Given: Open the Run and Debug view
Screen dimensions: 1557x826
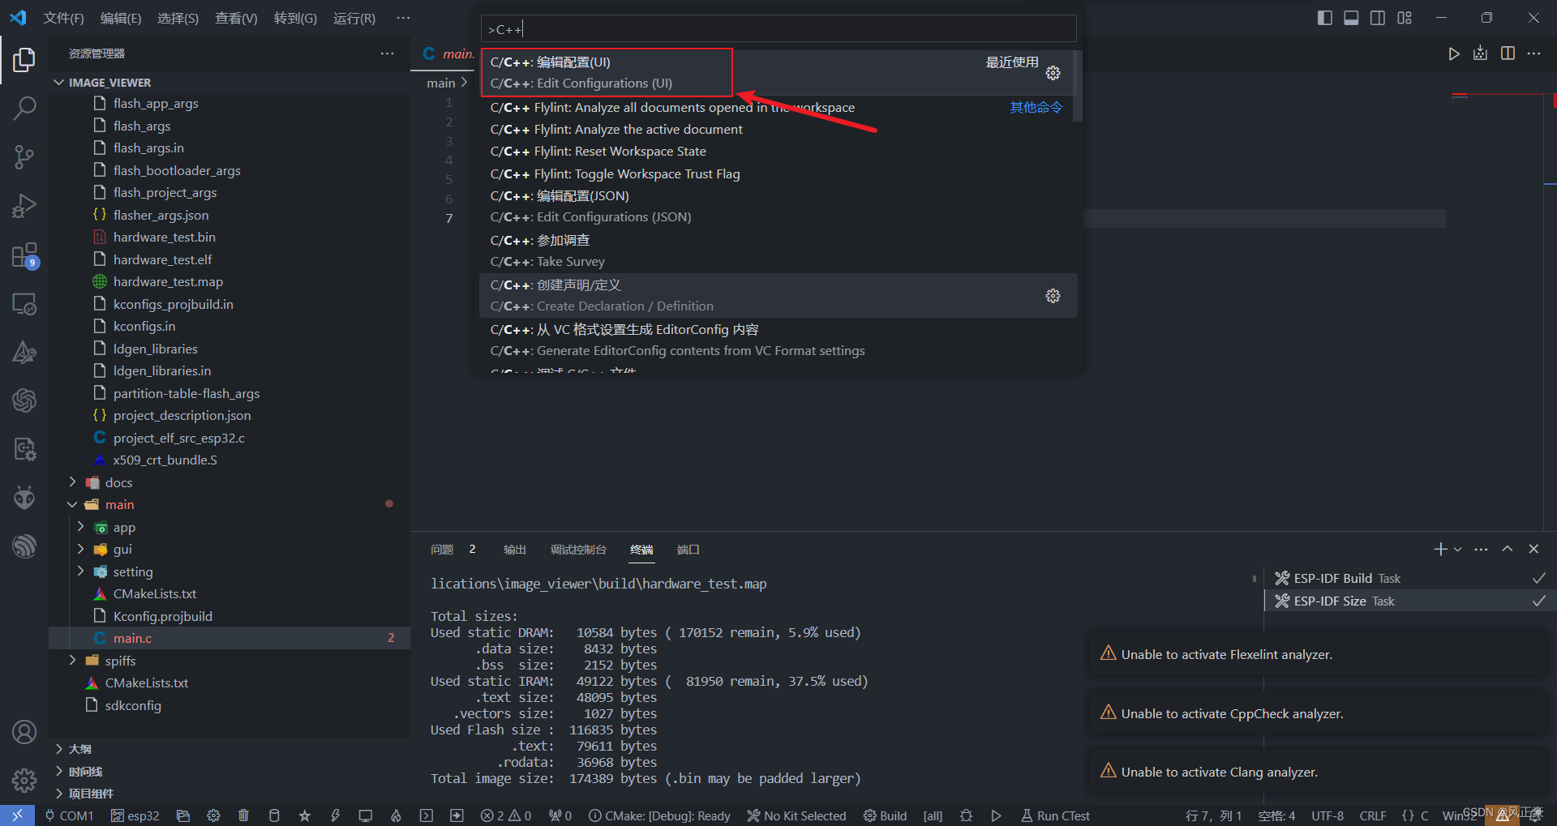Looking at the screenshot, I should click(x=24, y=206).
